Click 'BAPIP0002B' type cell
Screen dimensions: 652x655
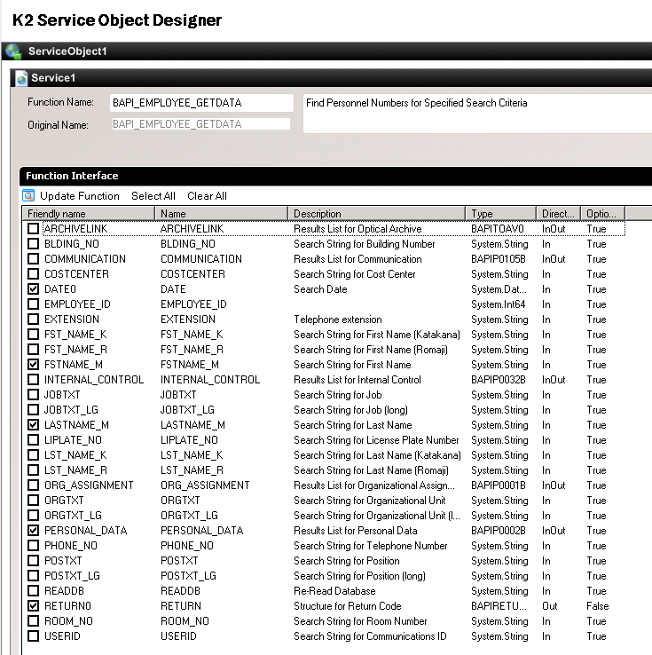(498, 531)
